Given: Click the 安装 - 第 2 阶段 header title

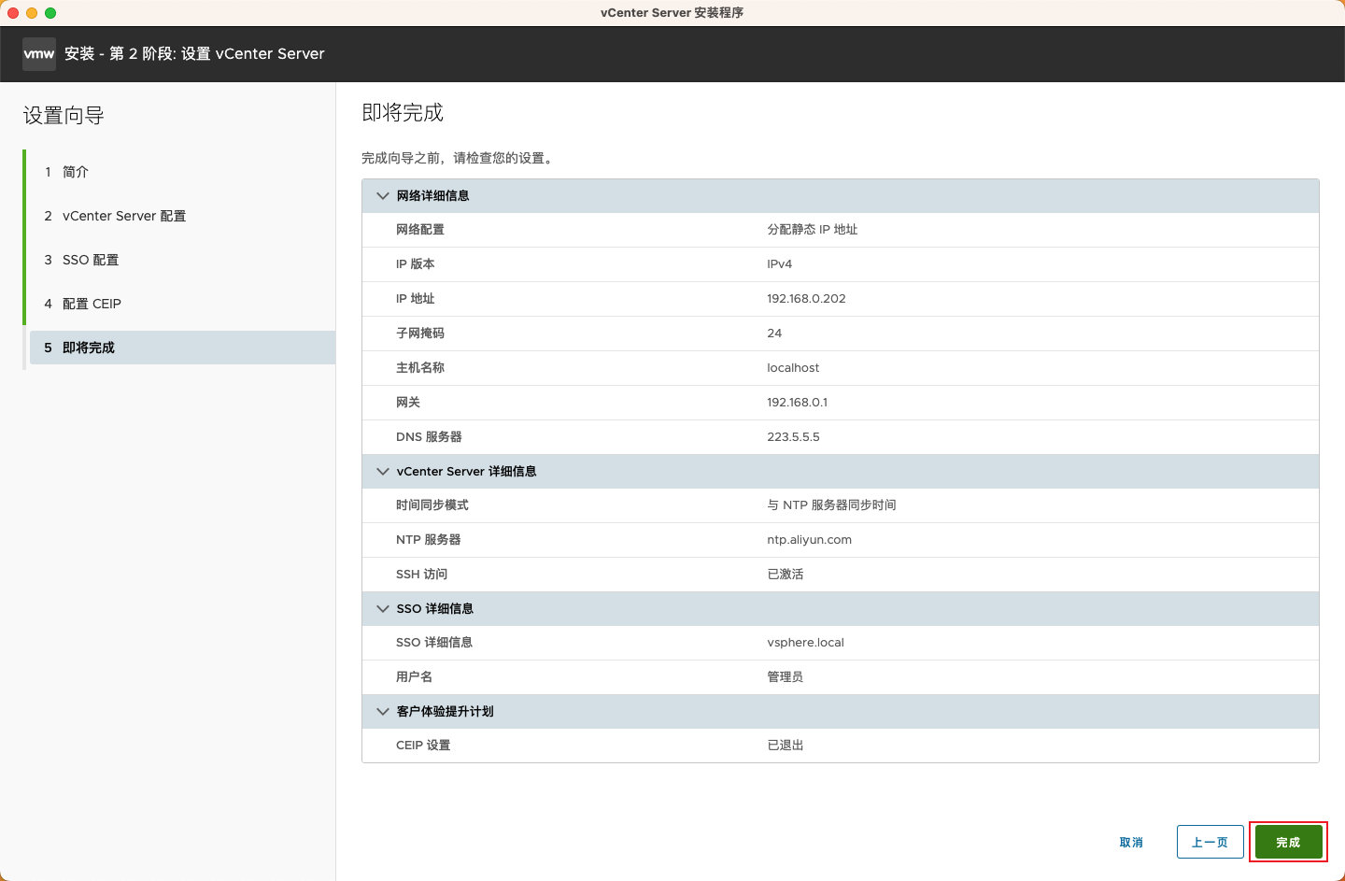Looking at the screenshot, I should click(x=194, y=54).
